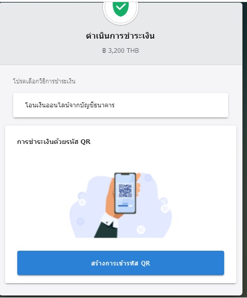Viewport: 247px width, 298px height.
Task: Click the coin bubble right of the phone
Action: click(x=165, y=208)
